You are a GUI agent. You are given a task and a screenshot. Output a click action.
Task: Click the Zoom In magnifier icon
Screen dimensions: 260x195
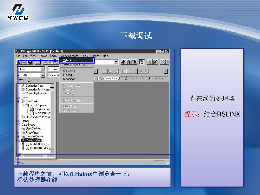[x=163, y=62]
